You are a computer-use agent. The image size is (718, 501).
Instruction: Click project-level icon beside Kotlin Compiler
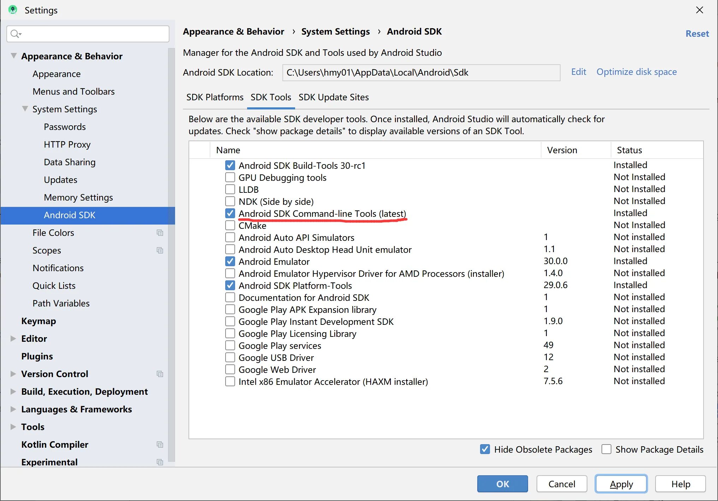(160, 445)
